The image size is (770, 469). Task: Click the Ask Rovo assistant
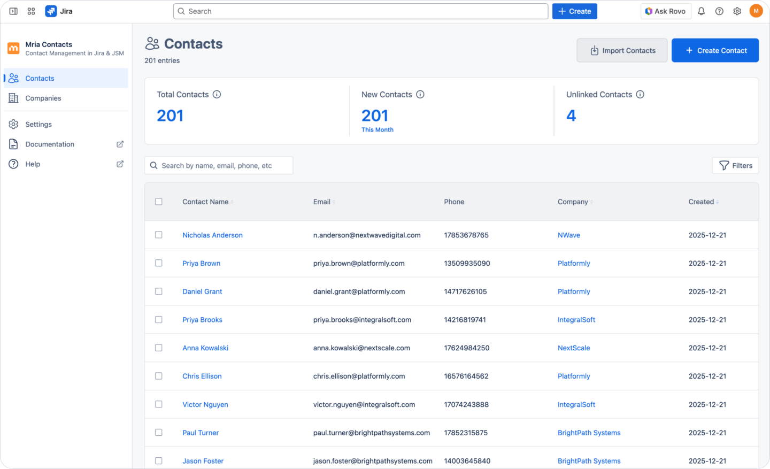pyautogui.click(x=666, y=11)
